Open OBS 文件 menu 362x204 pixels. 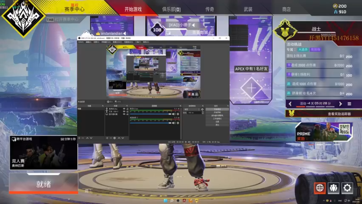81,42
